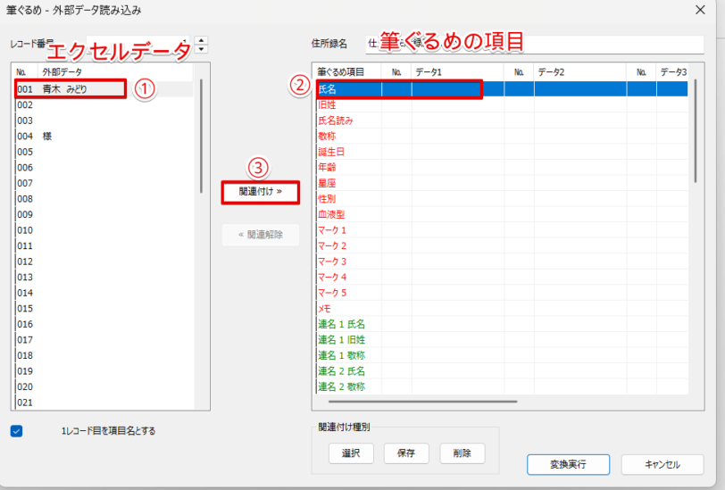Select the 連名 1 旧姓 item row
This screenshot has height=490, width=725.
[502, 340]
